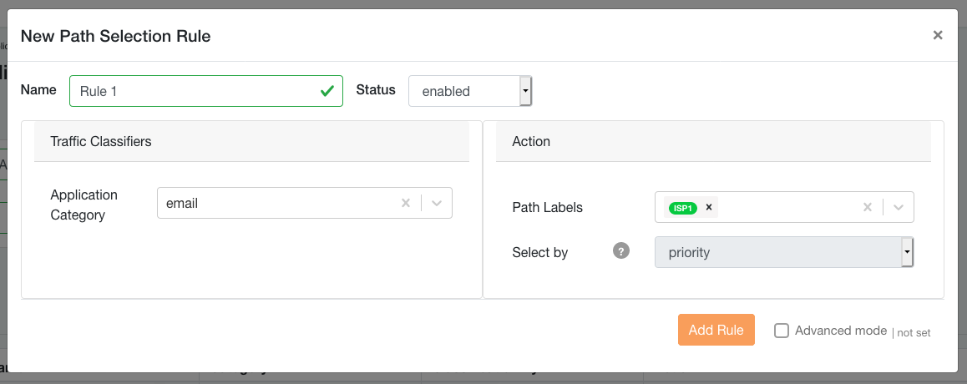The height and width of the screenshot is (384, 967).
Task: Click the Advanced mode label text
Action: (x=841, y=331)
